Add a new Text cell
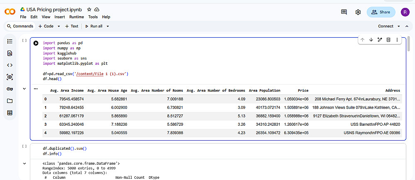The image size is (415, 180). [x=72, y=26]
